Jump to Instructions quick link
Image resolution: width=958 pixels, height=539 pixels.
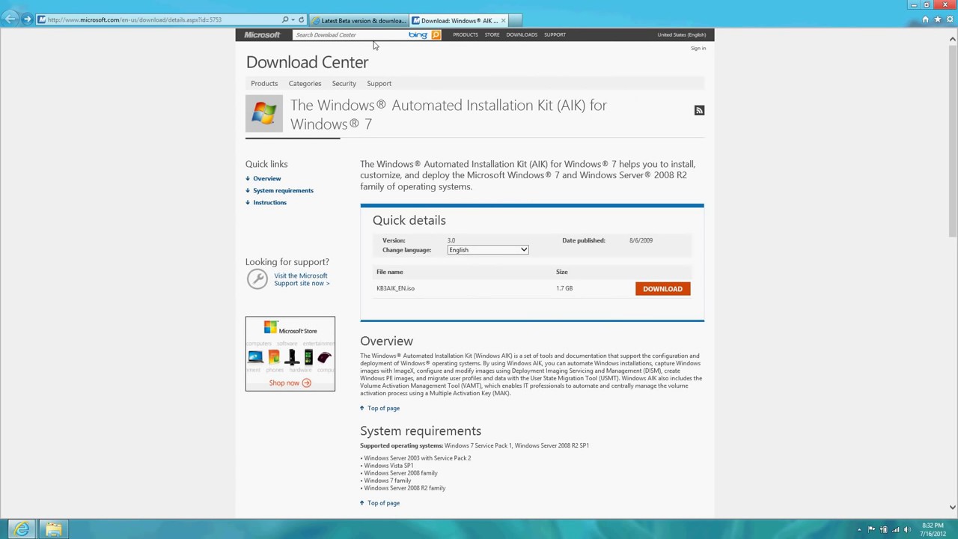269,202
